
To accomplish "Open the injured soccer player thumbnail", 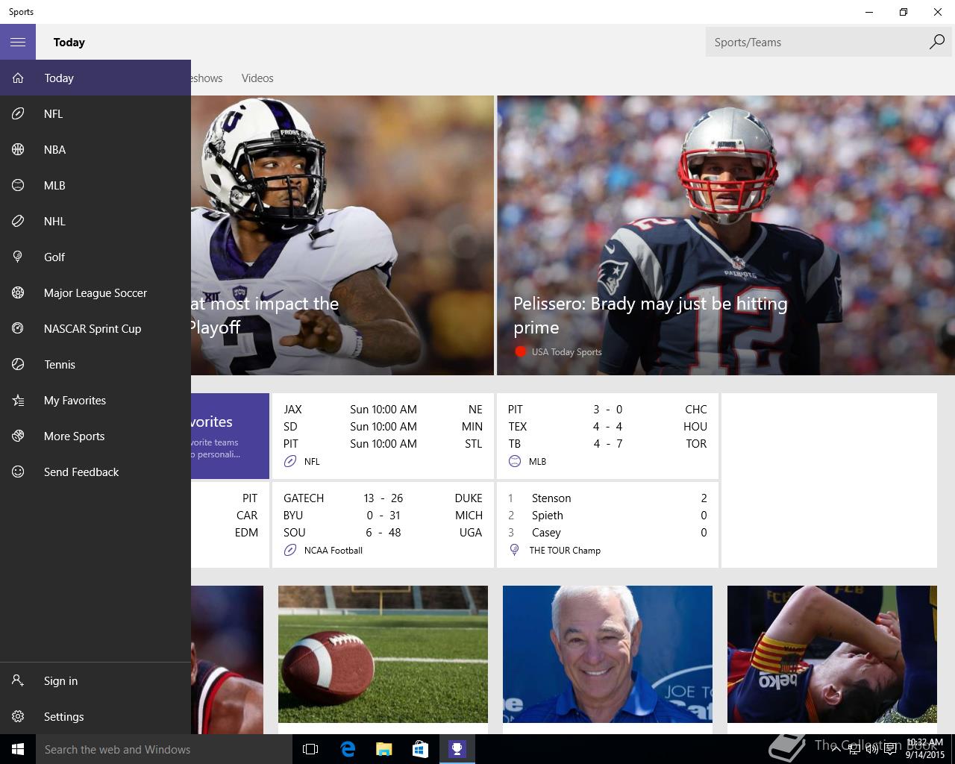I will pyautogui.click(x=832, y=654).
